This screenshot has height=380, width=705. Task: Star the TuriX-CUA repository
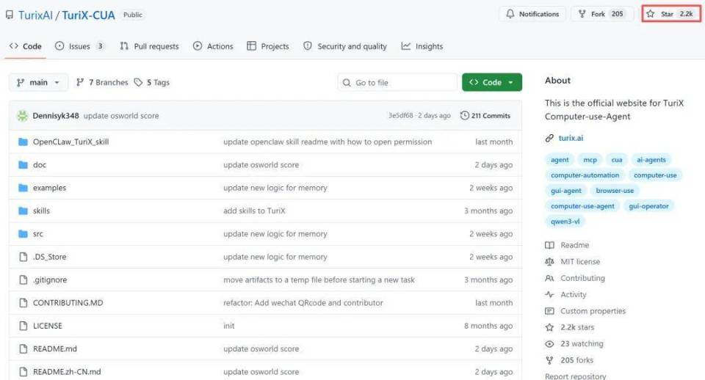(670, 14)
